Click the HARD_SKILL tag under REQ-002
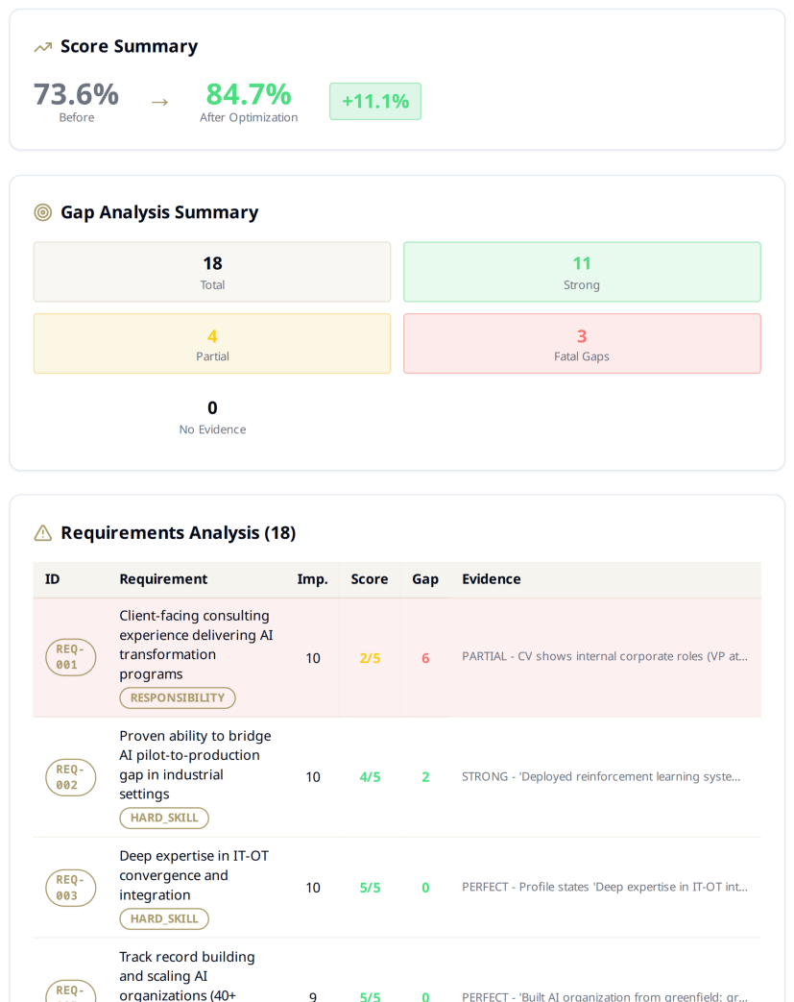This screenshot has height=1002, width=794. point(163,818)
